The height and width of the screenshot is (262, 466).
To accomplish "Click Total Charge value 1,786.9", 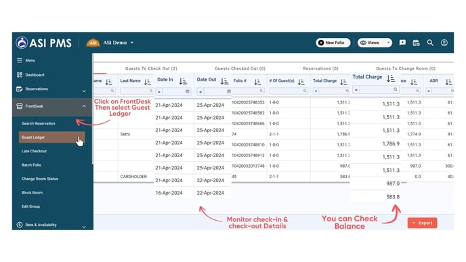I will [391, 144].
